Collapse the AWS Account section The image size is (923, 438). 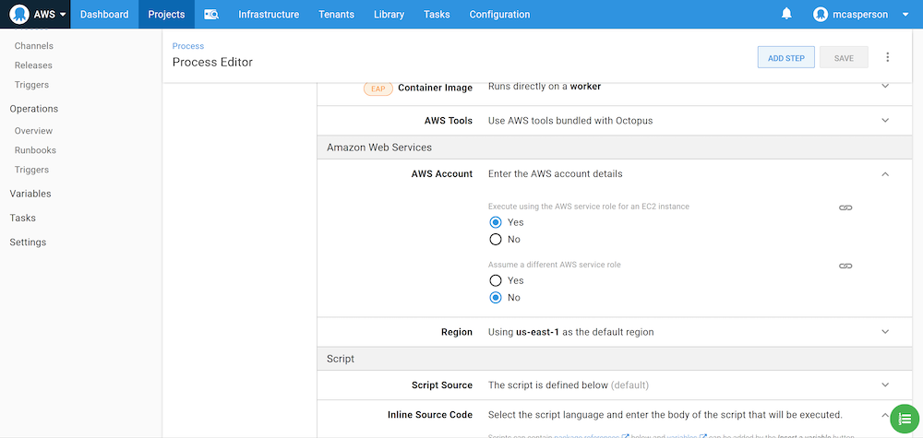[885, 174]
